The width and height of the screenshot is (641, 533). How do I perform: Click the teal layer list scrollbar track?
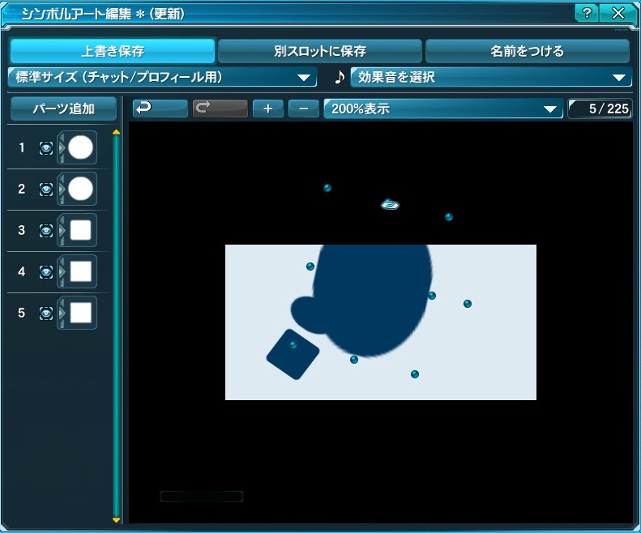[116, 326]
